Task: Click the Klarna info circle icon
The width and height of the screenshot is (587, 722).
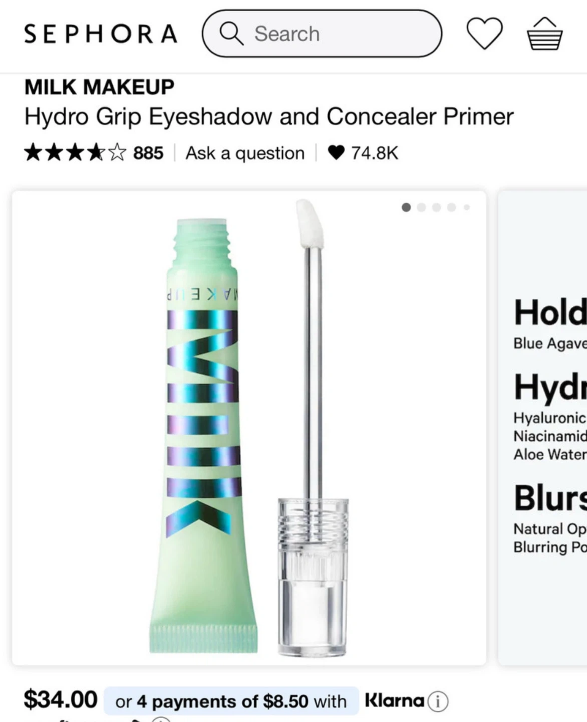Action: tap(438, 701)
